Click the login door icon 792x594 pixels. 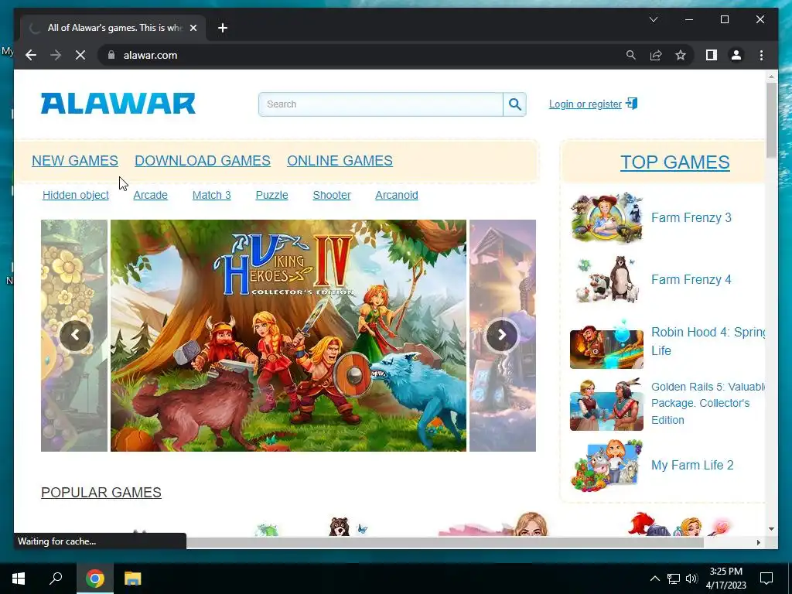pyautogui.click(x=632, y=104)
